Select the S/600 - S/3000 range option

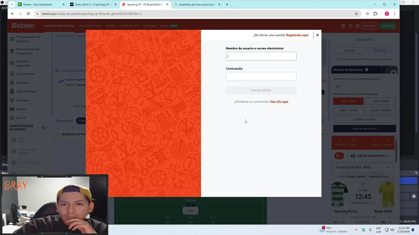coord(348,110)
